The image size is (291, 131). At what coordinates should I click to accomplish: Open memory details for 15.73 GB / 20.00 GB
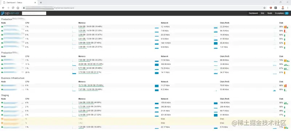click(x=91, y=85)
